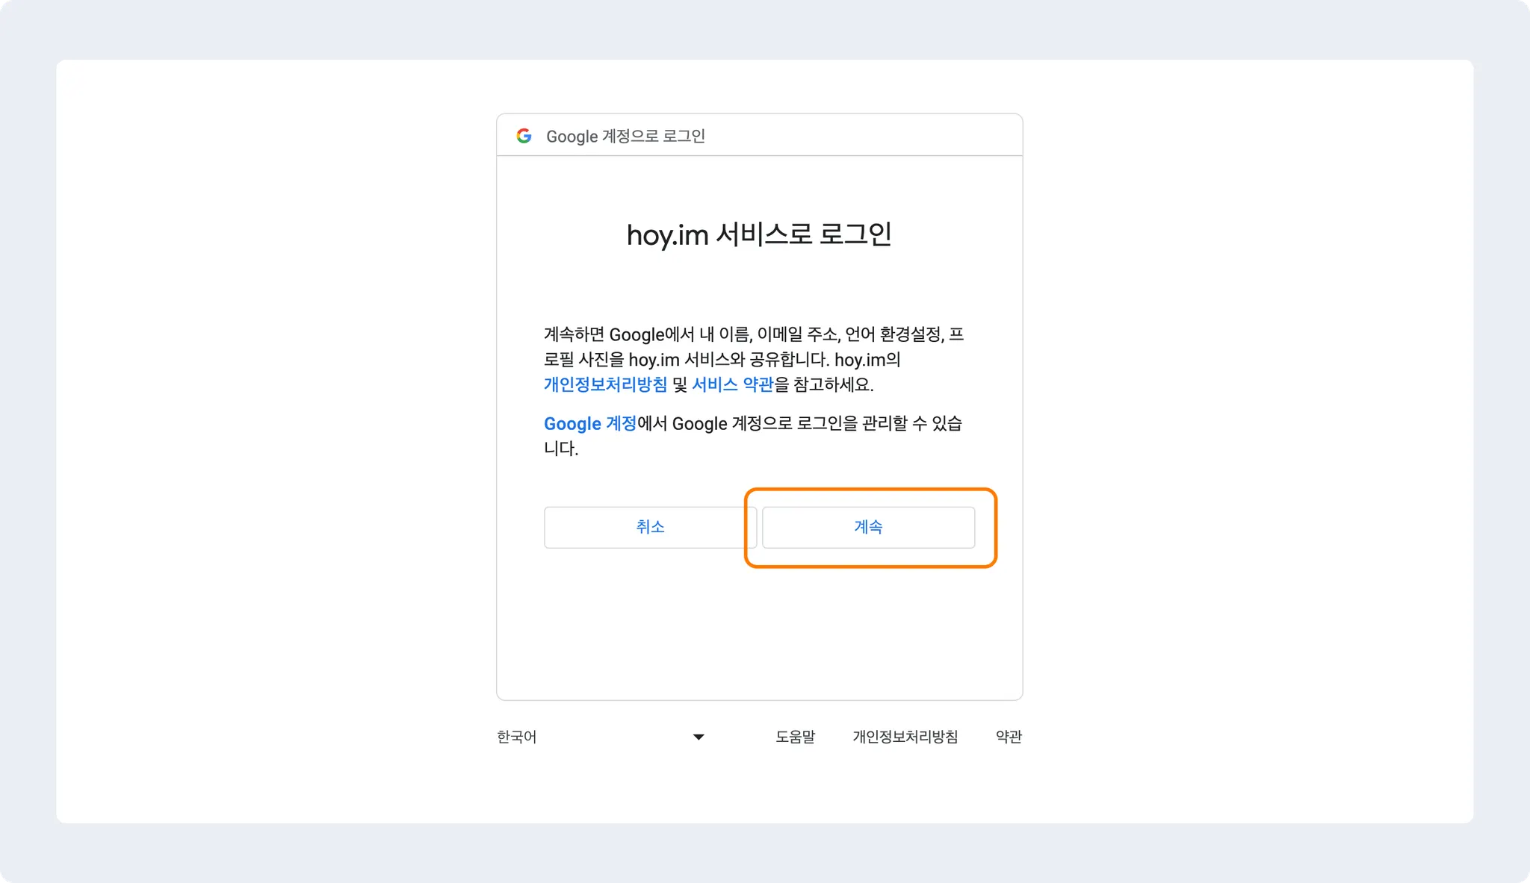Click the 'Google 계정으로 로그인' header text
Screen dimensions: 1530x883
click(x=625, y=137)
